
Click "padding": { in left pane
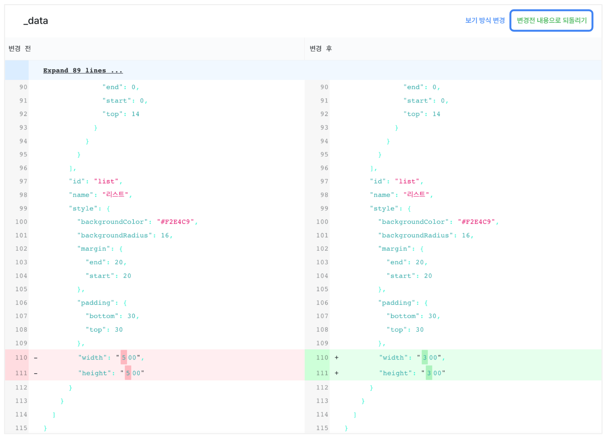[x=102, y=303]
